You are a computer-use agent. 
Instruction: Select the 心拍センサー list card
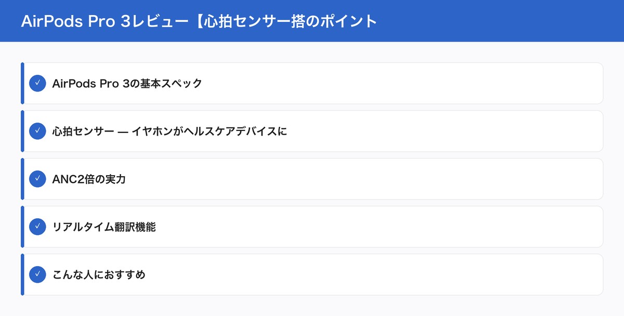[312, 131]
